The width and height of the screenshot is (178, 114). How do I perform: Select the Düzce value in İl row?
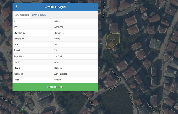click(58, 21)
